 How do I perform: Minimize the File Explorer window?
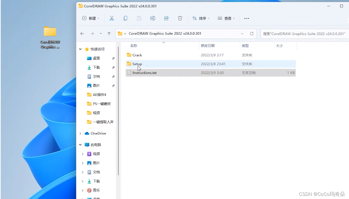pyautogui.click(x=329, y=6)
